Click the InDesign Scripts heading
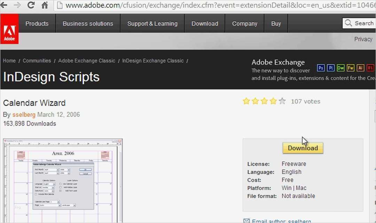 coord(51,77)
